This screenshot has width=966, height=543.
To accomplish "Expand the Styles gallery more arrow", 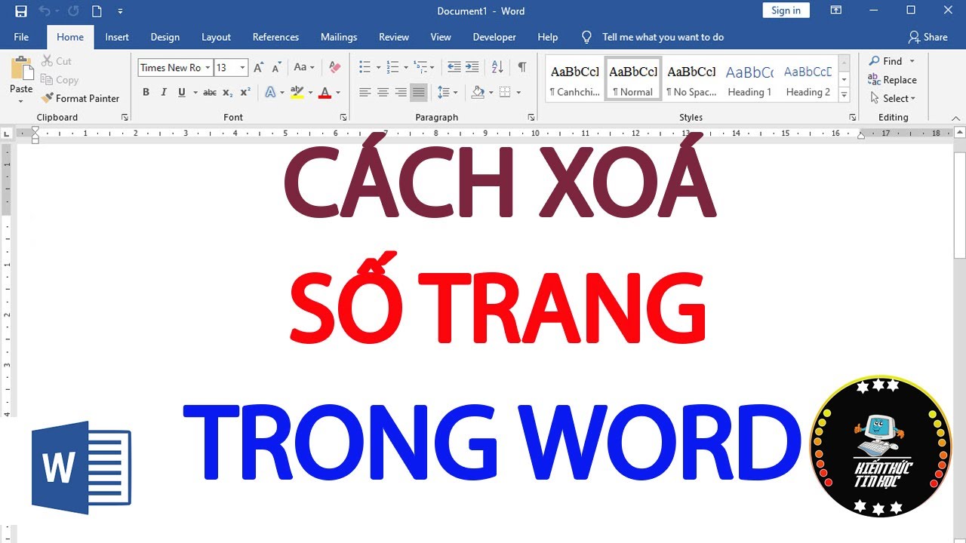I will click(x=844, y=95).
